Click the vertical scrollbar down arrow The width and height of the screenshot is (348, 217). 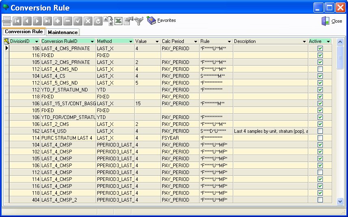tap(340, 201)
